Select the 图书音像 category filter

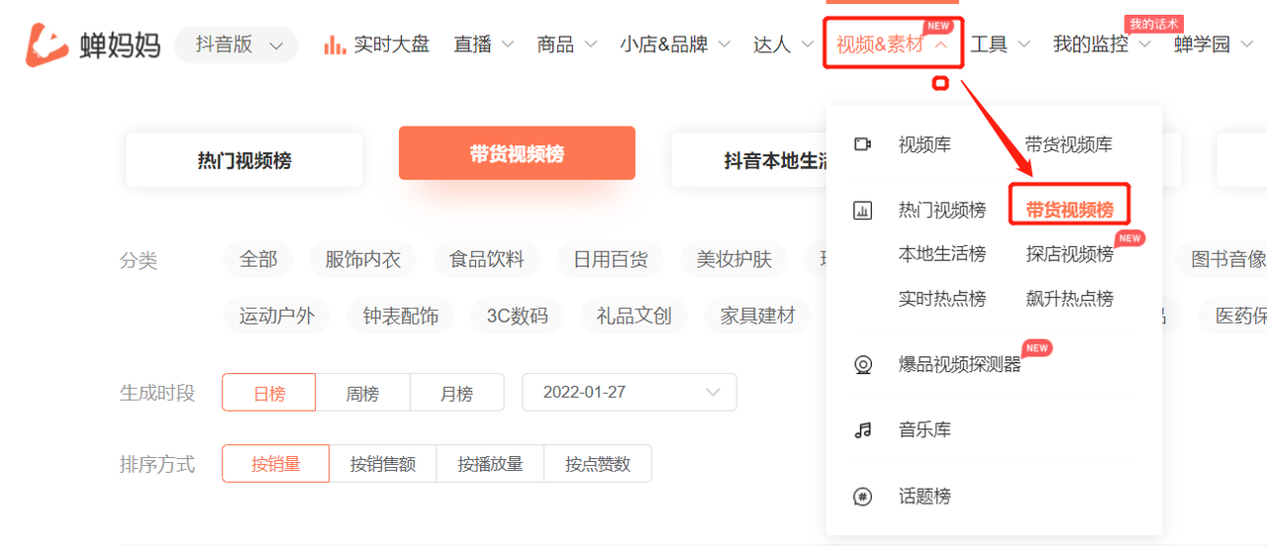pyautogui.click(x=1221, y=259)
